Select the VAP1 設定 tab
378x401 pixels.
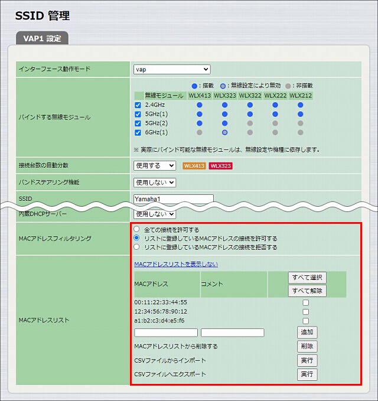point(42,38)
